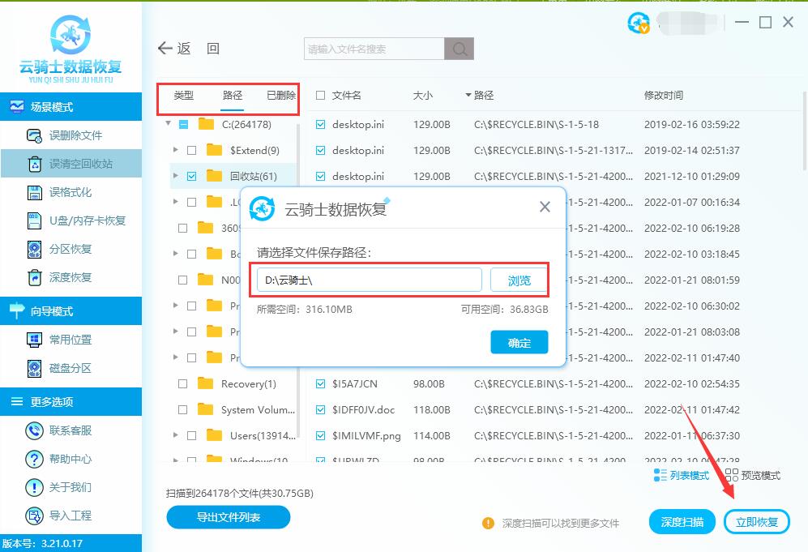Check the Recovery(1) folder checkbox
The height and width of the screenshot is (552, 808).
[182, 383]
